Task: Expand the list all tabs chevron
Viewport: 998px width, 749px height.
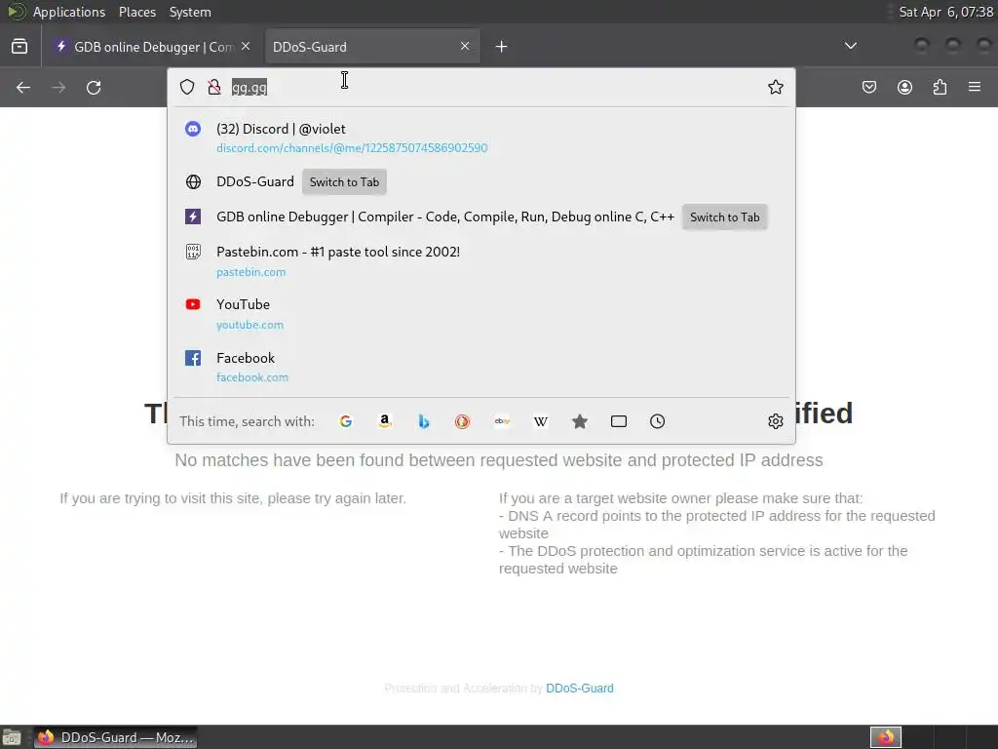Action: click(x=850, y=46)
